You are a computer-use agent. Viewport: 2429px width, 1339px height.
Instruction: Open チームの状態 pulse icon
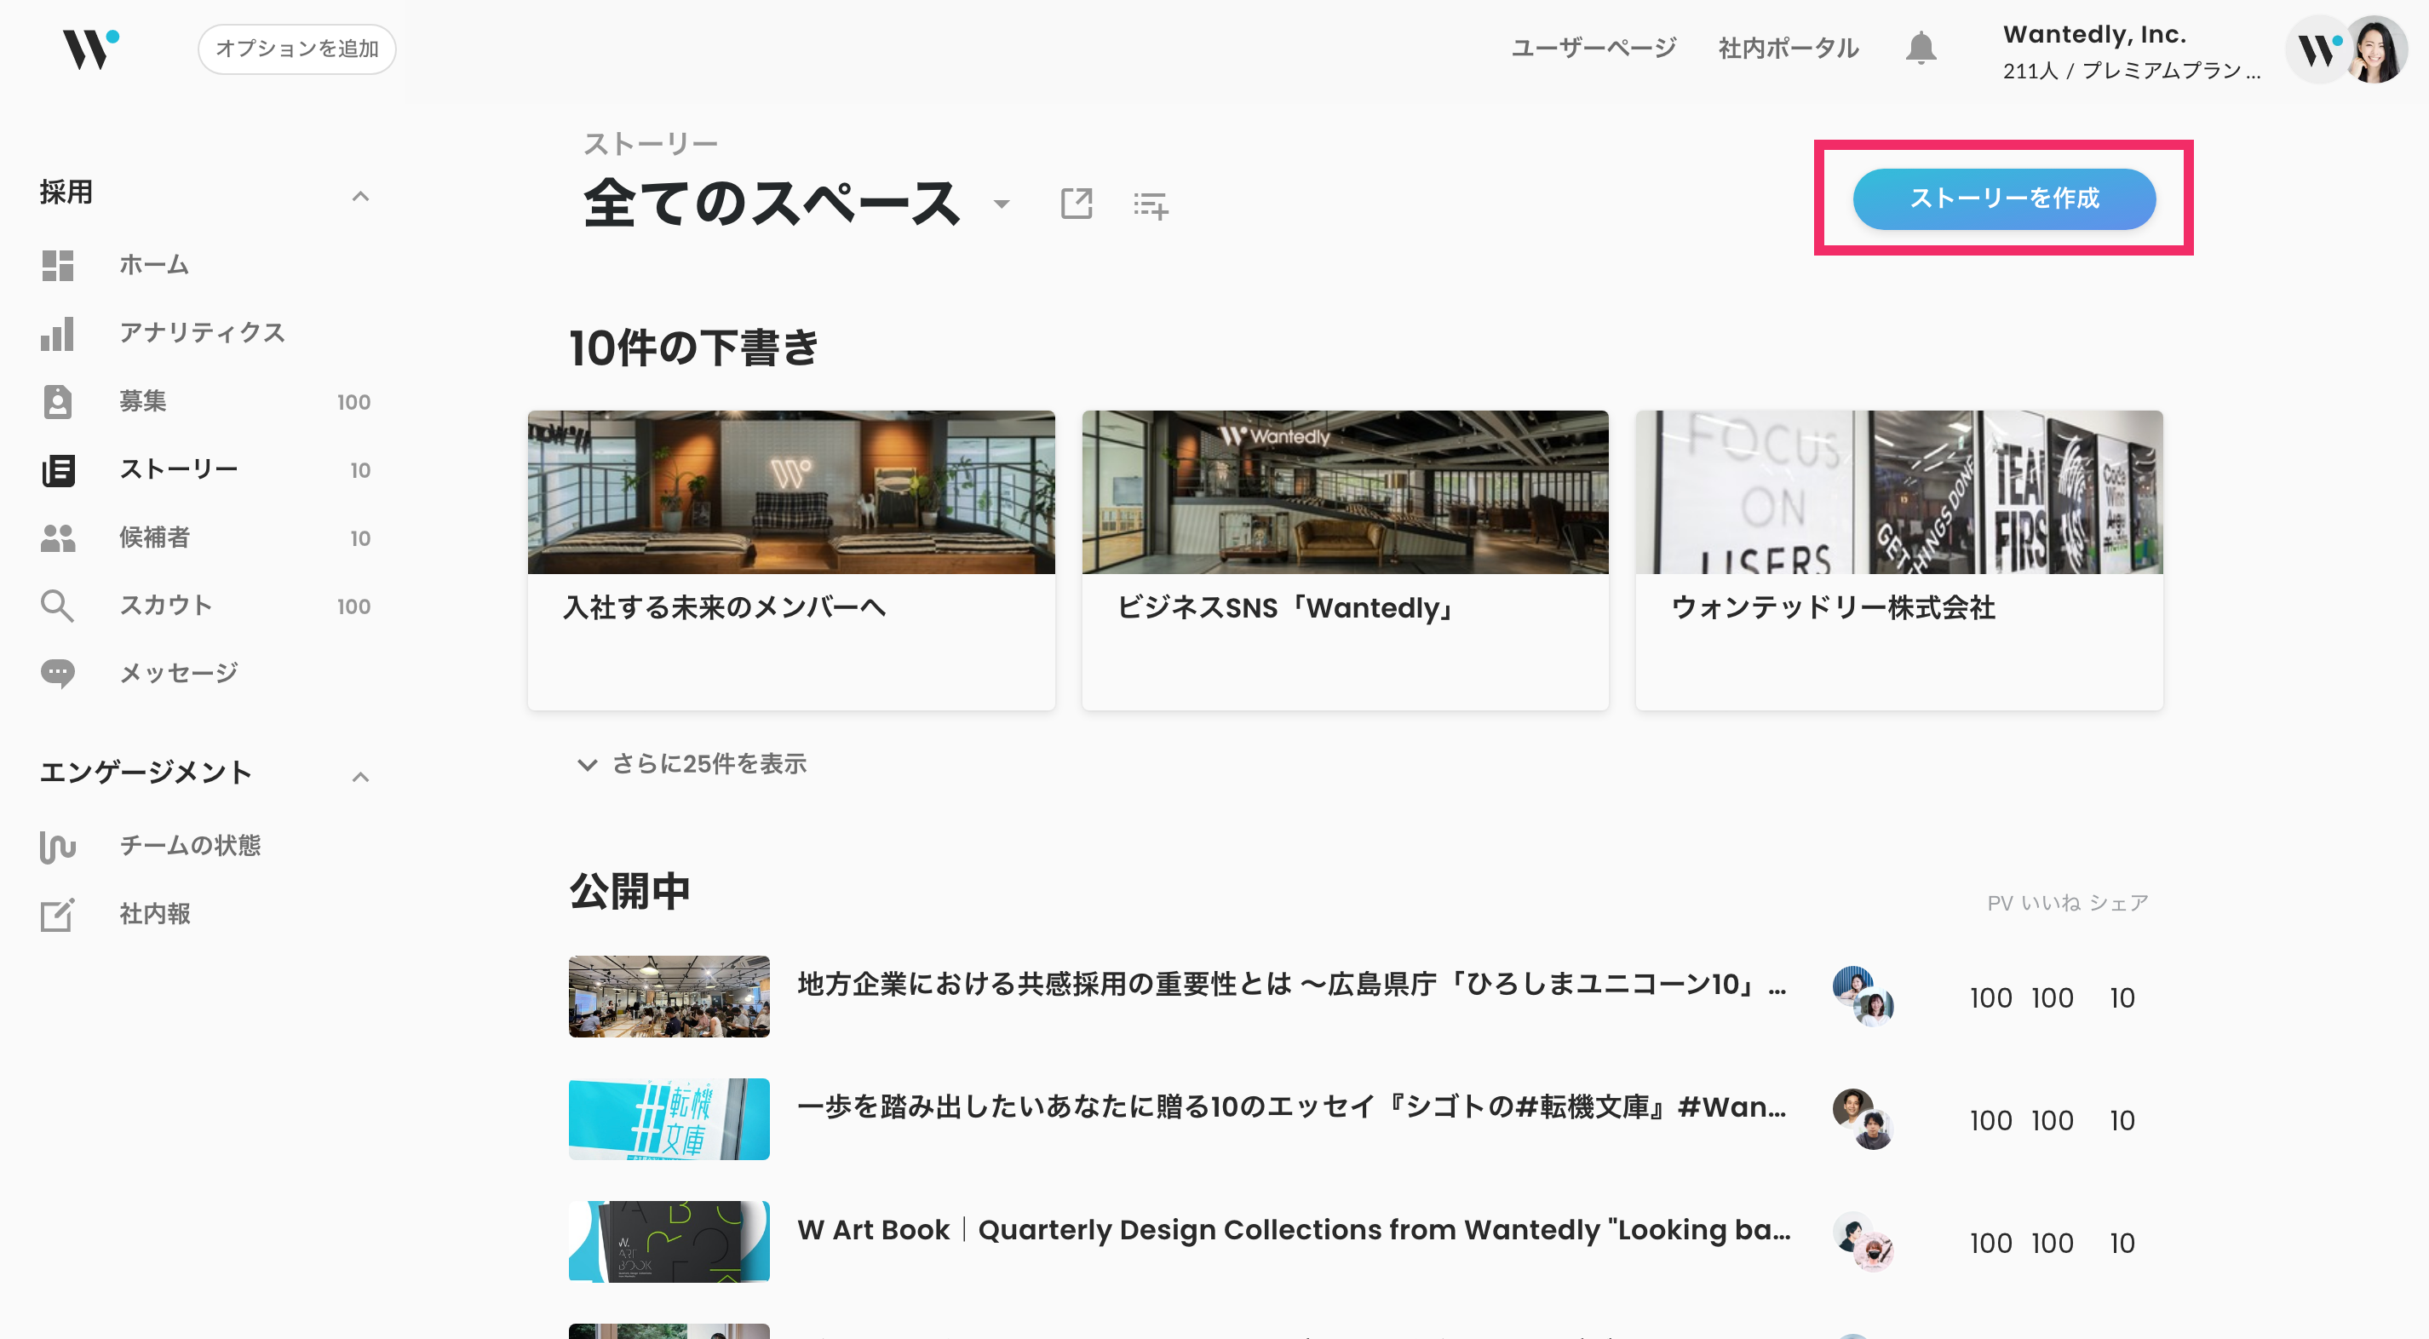tap(58, 846)
